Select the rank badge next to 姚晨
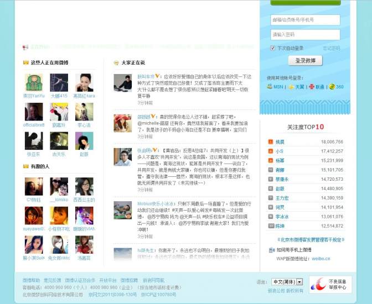This screenshot has width=372, height=304. point(271,141)
